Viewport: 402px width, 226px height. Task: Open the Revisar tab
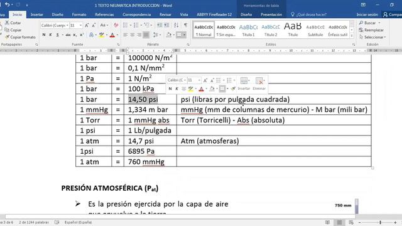165,14
